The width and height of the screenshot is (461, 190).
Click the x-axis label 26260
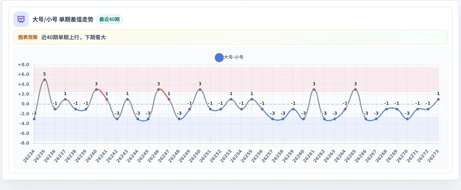pos(298,156)
